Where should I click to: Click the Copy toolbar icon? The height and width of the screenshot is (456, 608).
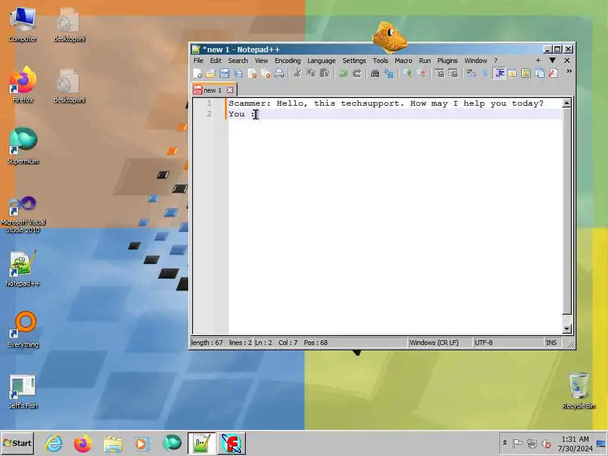[x=311, y=73]
